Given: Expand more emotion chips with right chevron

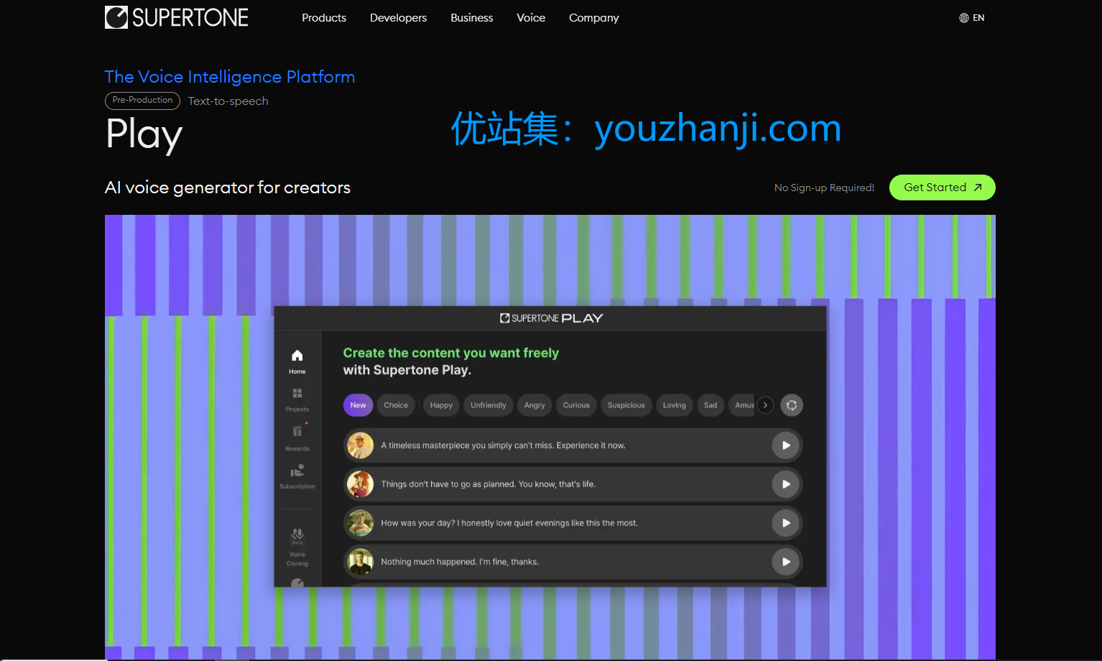Looking at the screenshot, I should (765, 405).
